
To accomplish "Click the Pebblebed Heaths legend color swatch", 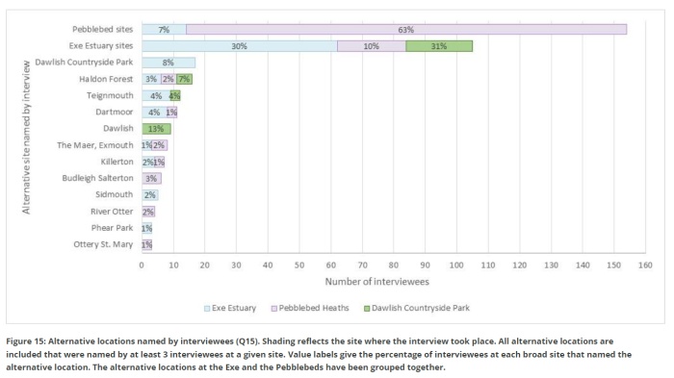I will pyautogui.click(x=274, y=309).
